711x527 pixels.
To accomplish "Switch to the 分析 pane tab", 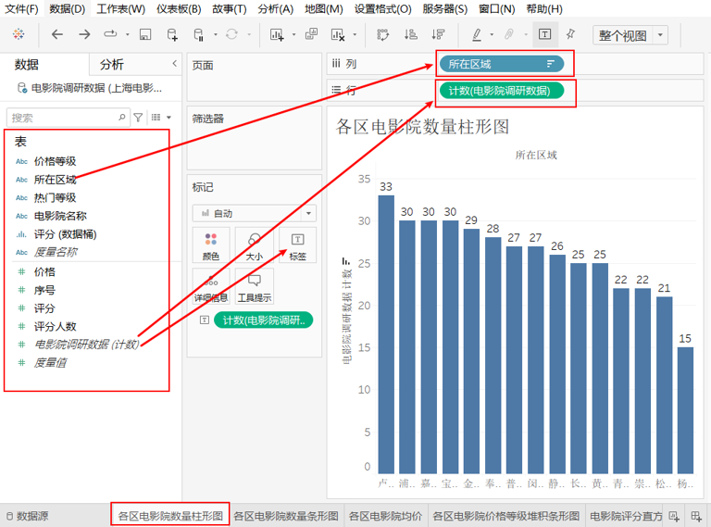I will pos(111,65).
